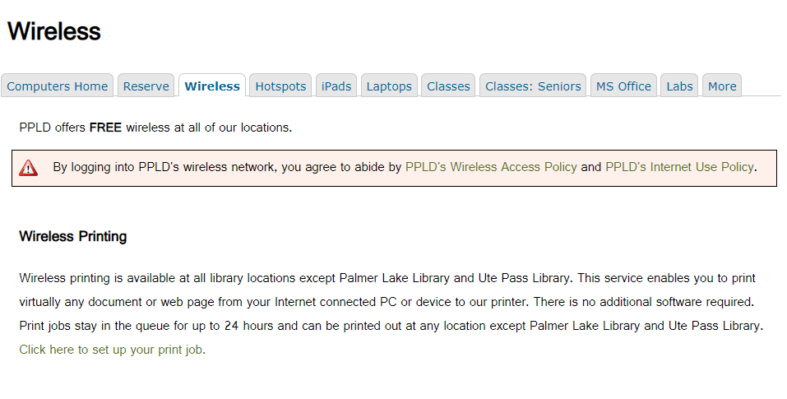
Task: Open the Classes tab
Action: point(448,86)
